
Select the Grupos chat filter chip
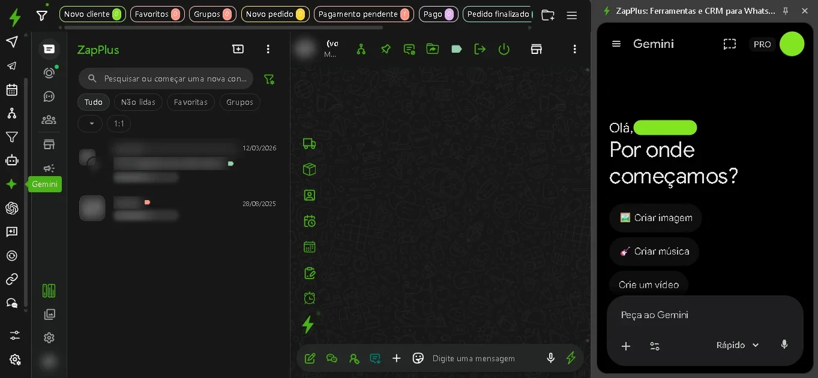[240, 102]
